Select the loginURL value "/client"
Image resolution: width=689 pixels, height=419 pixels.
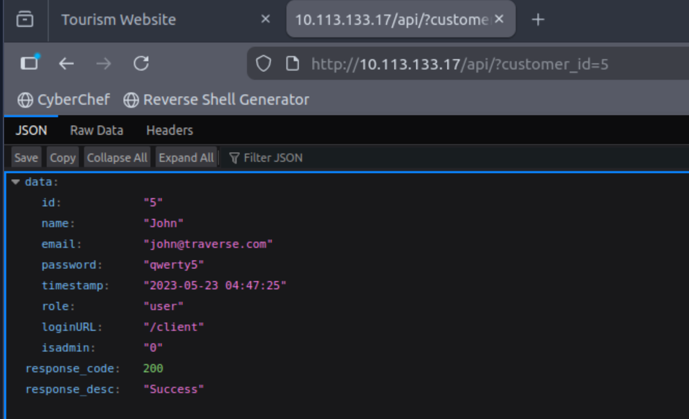[174, 327]
